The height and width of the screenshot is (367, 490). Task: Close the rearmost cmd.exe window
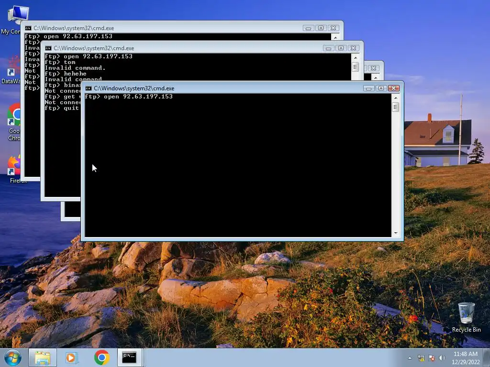click(x=333, y=28)
